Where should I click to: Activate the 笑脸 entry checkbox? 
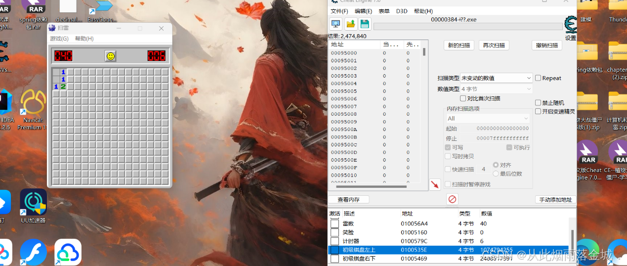[335, 232]
